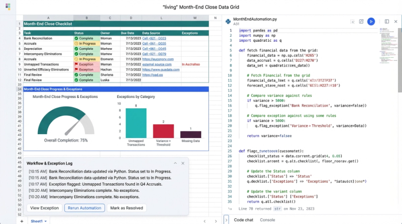Toggle the code editor side panel layout icon
This screenshot has height=224, width=402.
click(386, 21)
